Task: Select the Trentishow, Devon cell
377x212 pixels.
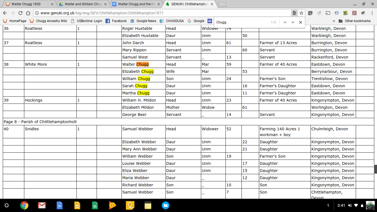Action: tap(333, 79)
